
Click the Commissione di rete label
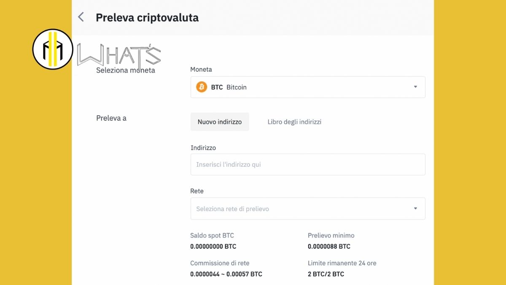pyautogui.click(x=219, y=263)
